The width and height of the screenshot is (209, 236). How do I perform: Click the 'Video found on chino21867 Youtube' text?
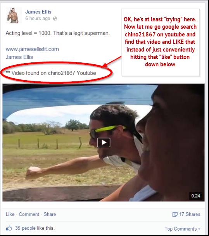pyautogui.click(x=51, y=73)
